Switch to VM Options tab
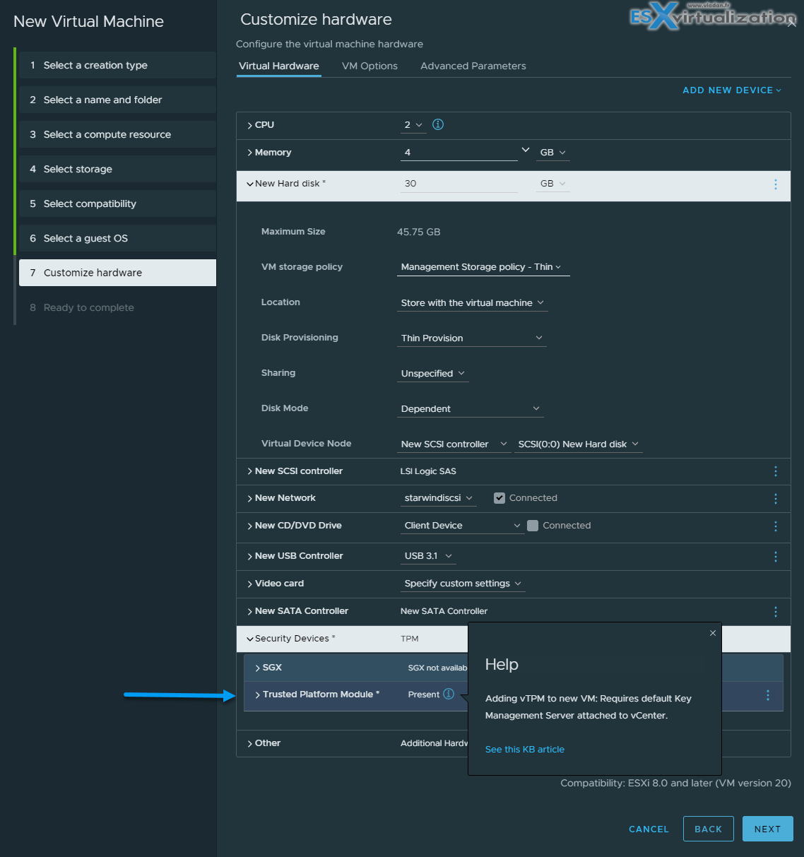Screen dimensions: 804x857 (370, 66)
